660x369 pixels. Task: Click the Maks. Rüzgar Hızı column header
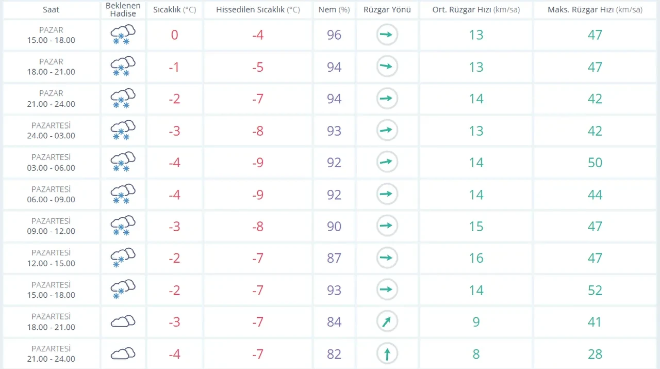[x=595, y=10]
